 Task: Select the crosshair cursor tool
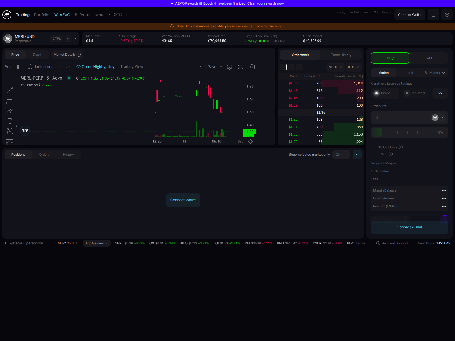tap(10, 80)
